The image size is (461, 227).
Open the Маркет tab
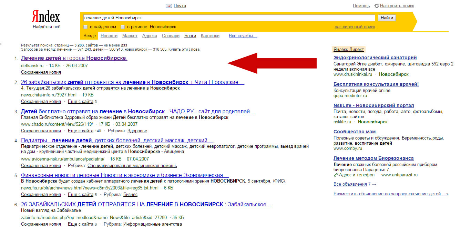(x=130, y=36)
